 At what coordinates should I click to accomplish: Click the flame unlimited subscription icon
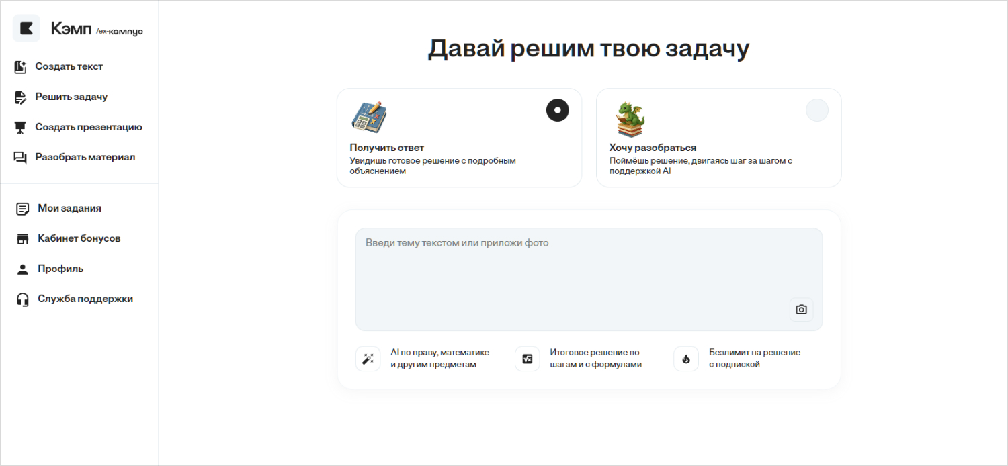pyautogui.click(x=685, y=359)
